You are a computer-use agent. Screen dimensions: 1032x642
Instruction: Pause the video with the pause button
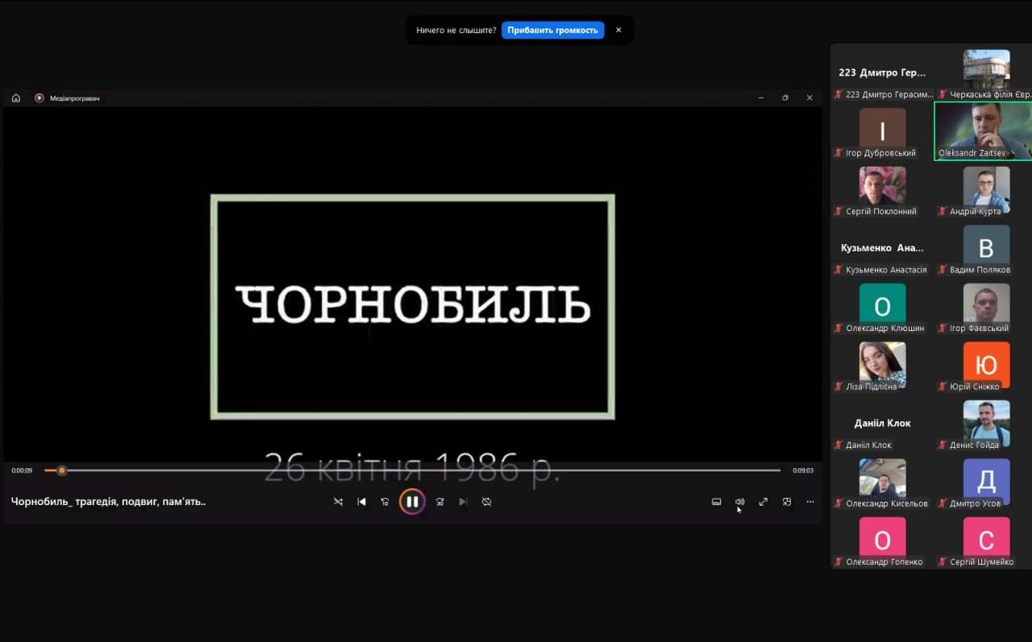pos(412,502)
